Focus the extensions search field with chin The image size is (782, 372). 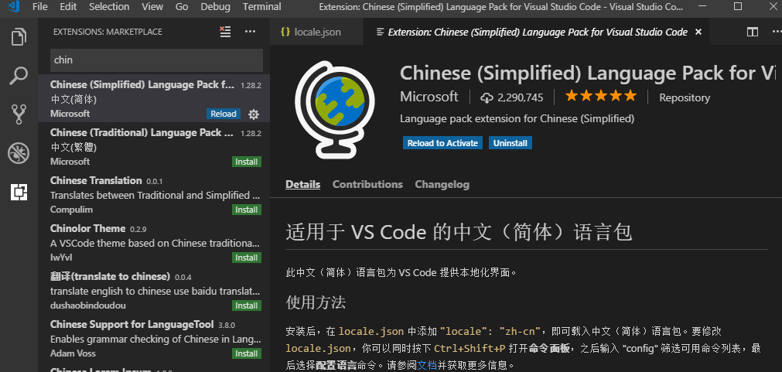pos(156,60)
